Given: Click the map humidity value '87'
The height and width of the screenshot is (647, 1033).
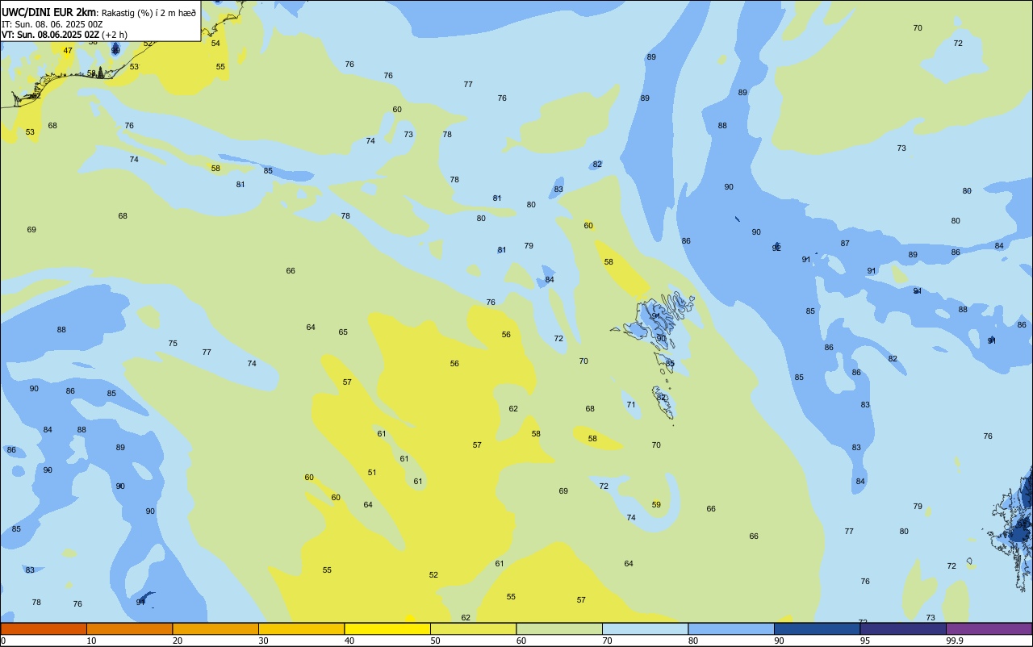Looking at the screenshot, I should click(845, 244).
